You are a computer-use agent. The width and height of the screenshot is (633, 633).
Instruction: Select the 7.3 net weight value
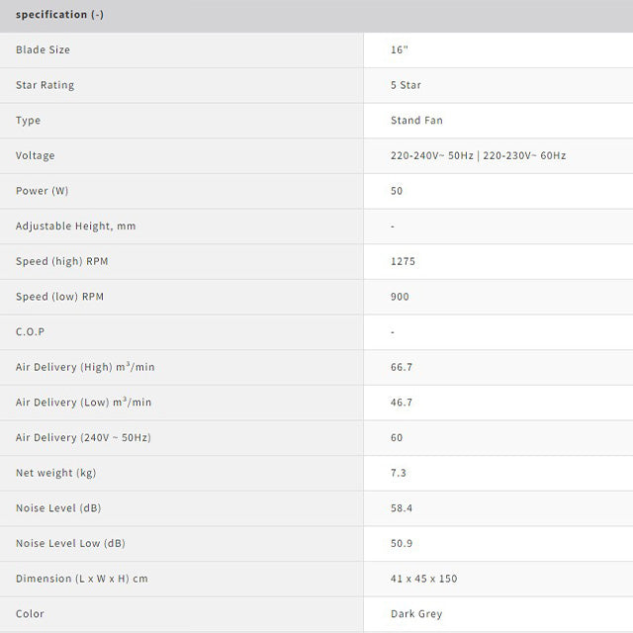(398, 473)
